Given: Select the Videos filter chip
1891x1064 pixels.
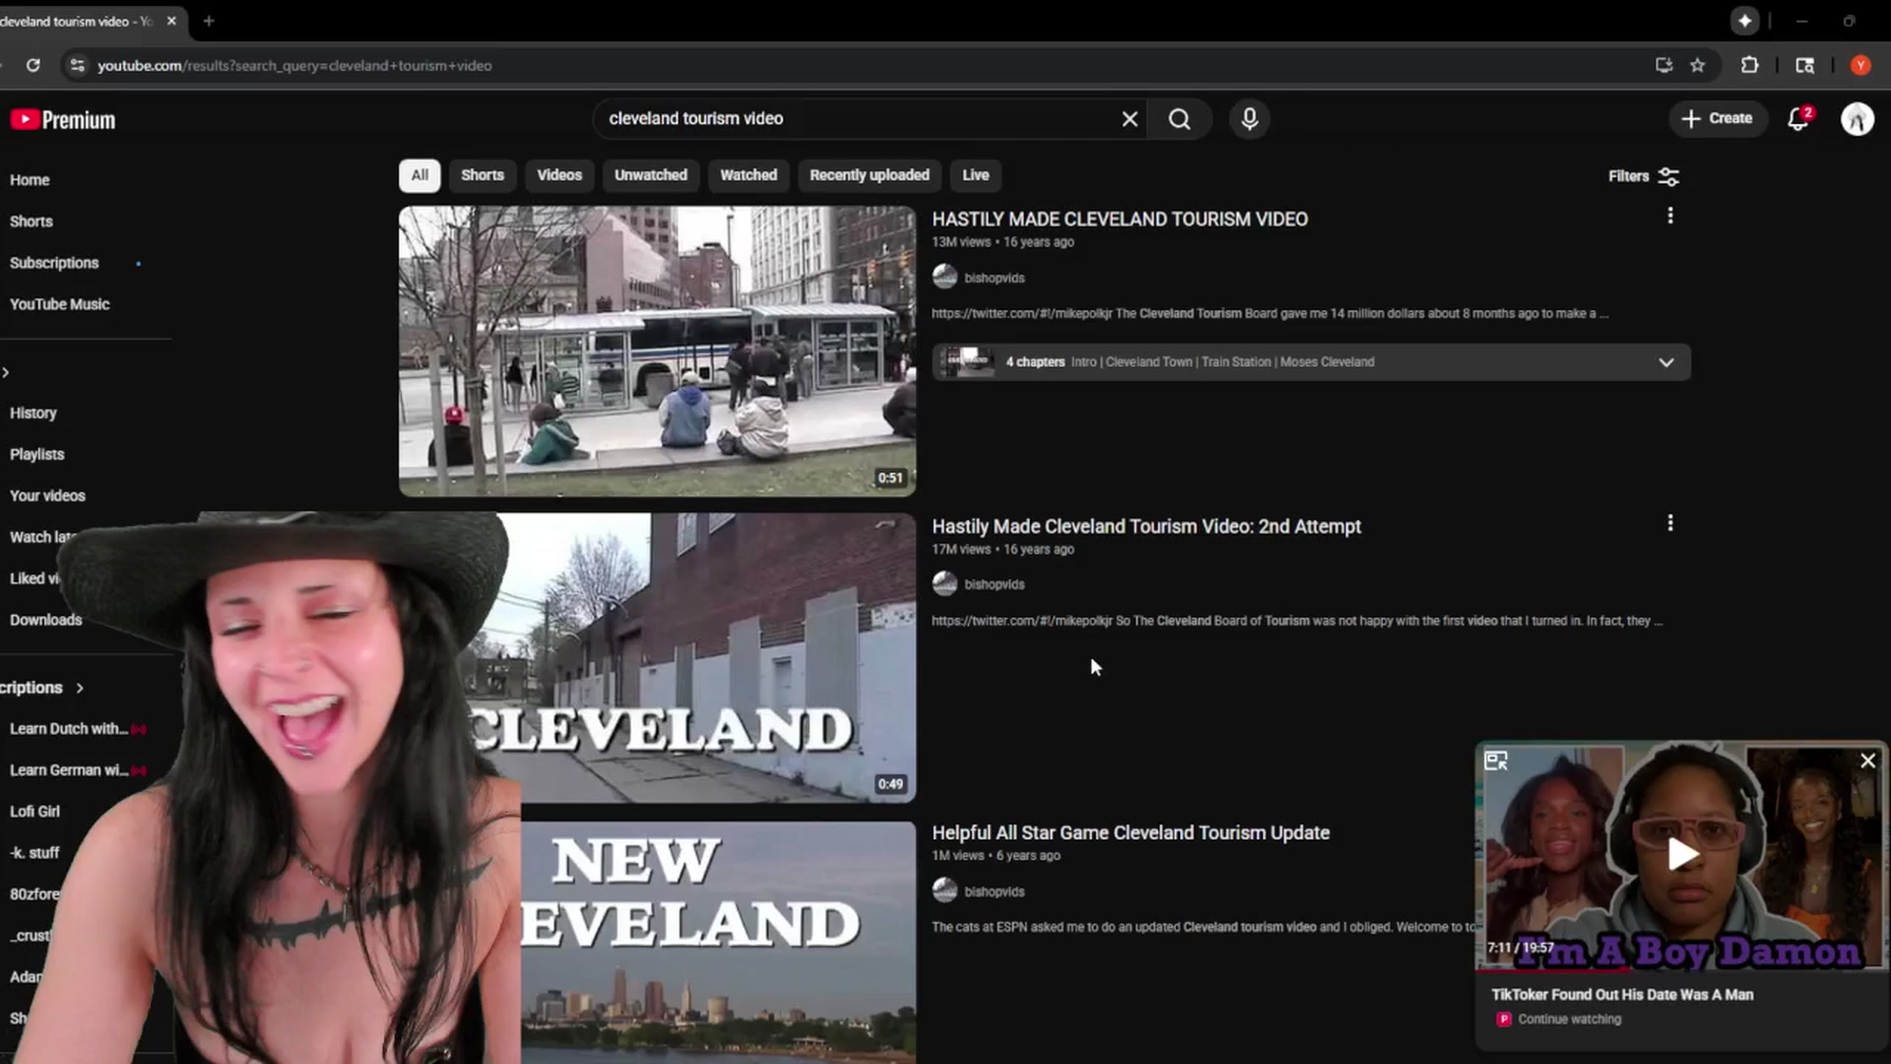Looking at the screenshot, I should tap(559, 175).
